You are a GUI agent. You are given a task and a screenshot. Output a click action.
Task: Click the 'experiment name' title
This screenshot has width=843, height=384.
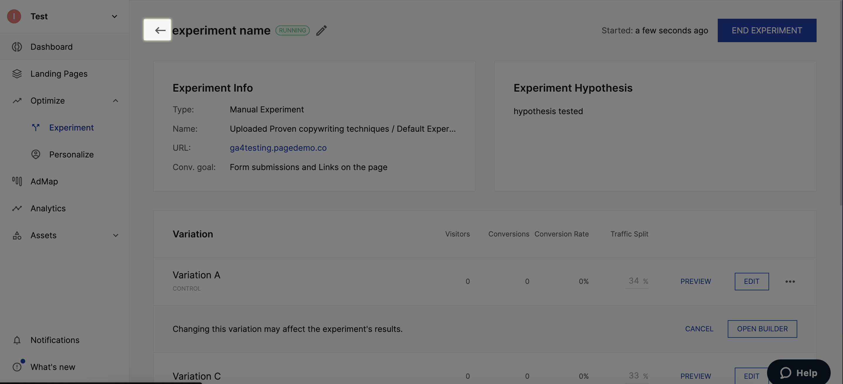tap(221, 30)
